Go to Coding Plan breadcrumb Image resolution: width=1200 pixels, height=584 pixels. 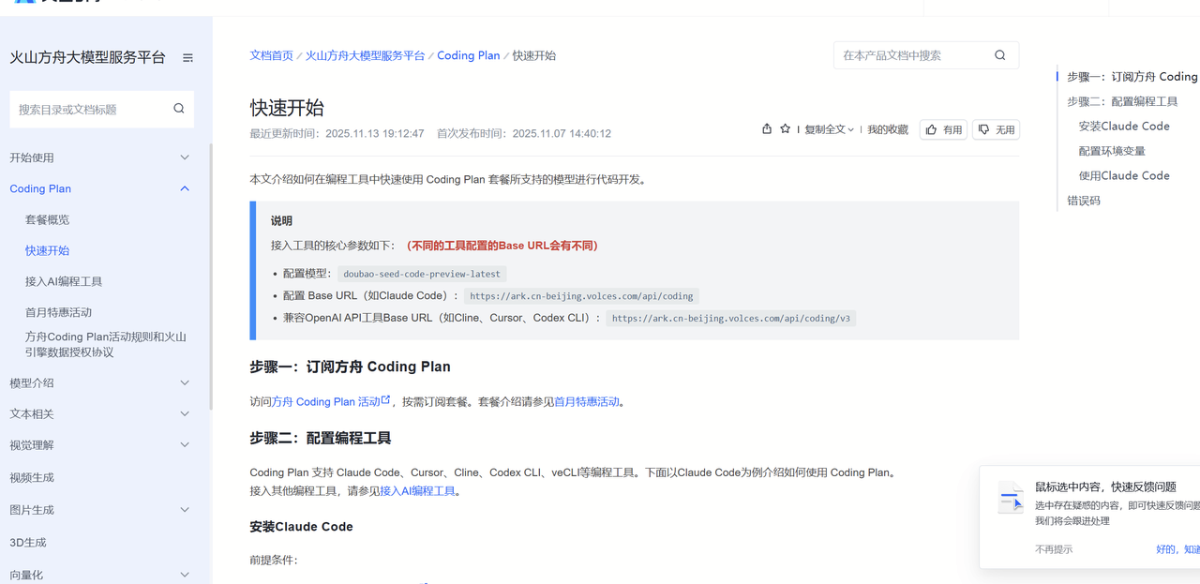click(469, 55)
